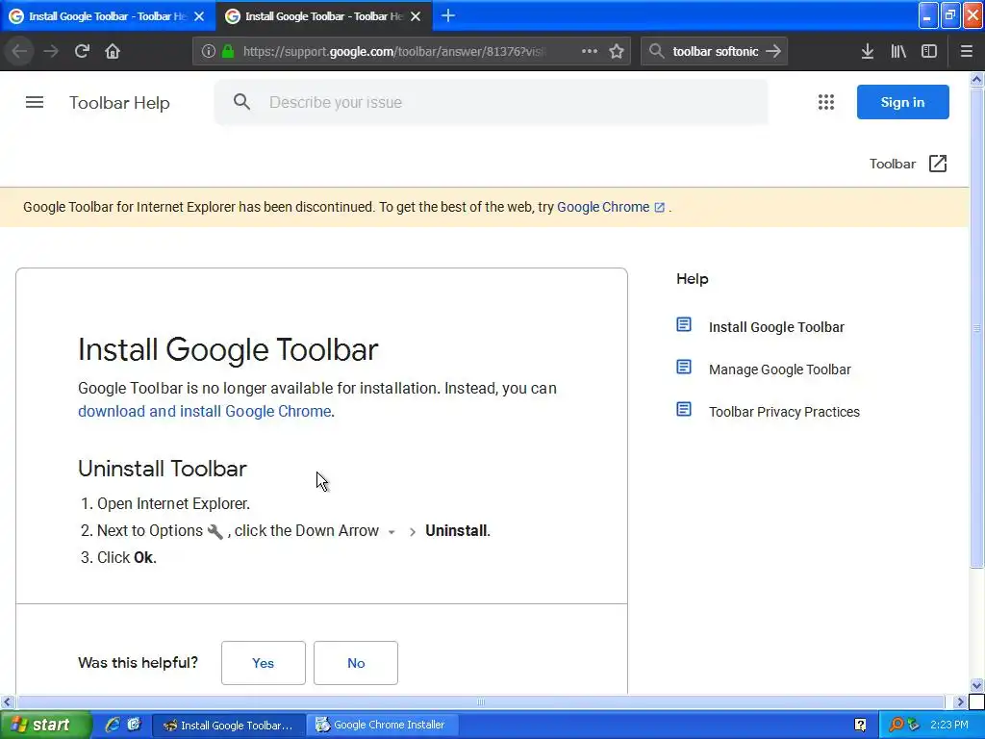Click the help search magnifier icon

[x=241, y=102]
